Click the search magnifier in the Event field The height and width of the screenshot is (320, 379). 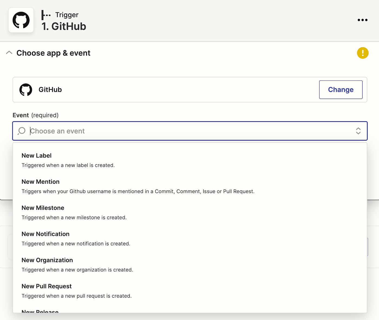coord(22,131)
